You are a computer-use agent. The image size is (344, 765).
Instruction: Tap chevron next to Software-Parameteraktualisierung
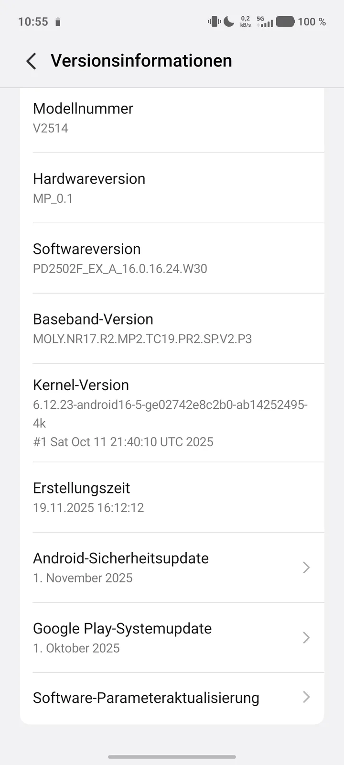point(306,698)
